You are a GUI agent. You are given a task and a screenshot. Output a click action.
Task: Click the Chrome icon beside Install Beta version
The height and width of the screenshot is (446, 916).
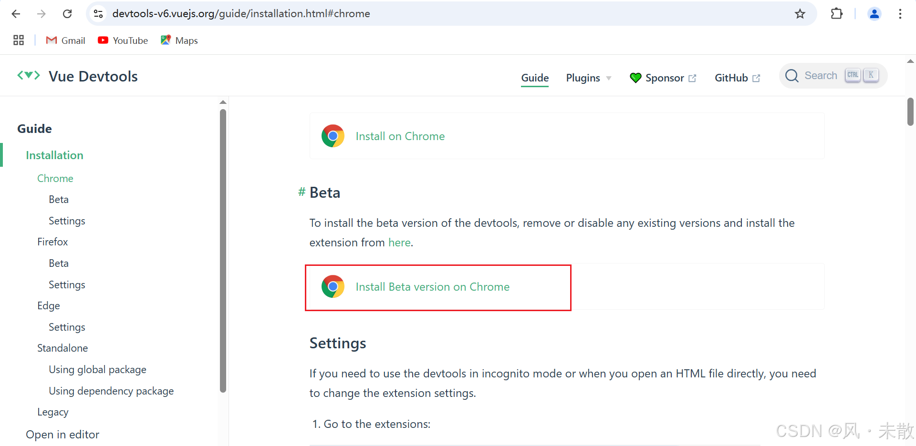click(x=333, y=286)
